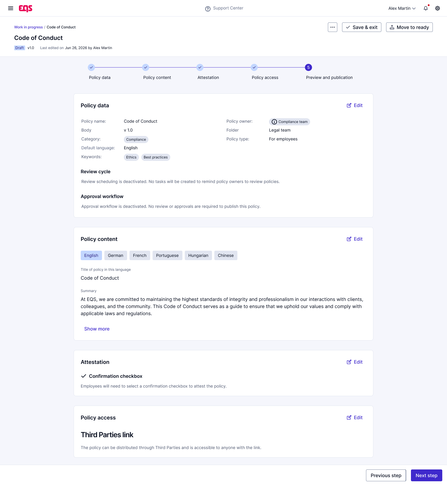Click the Policy content step label

click(157, 77)
